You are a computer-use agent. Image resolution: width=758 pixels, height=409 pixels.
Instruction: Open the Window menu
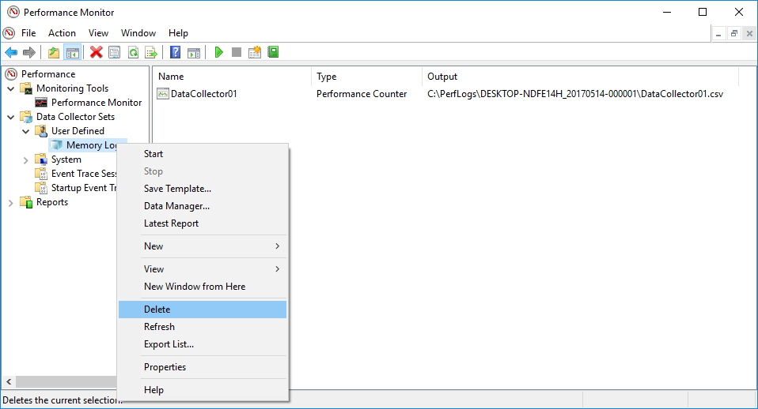[138, 33]
